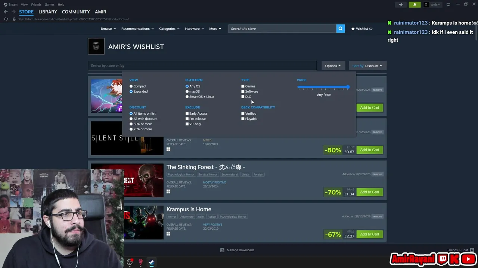Screen dimensions: 478x268
Task: Expand the Hardware menu
Action: click(x=195, y=29)
